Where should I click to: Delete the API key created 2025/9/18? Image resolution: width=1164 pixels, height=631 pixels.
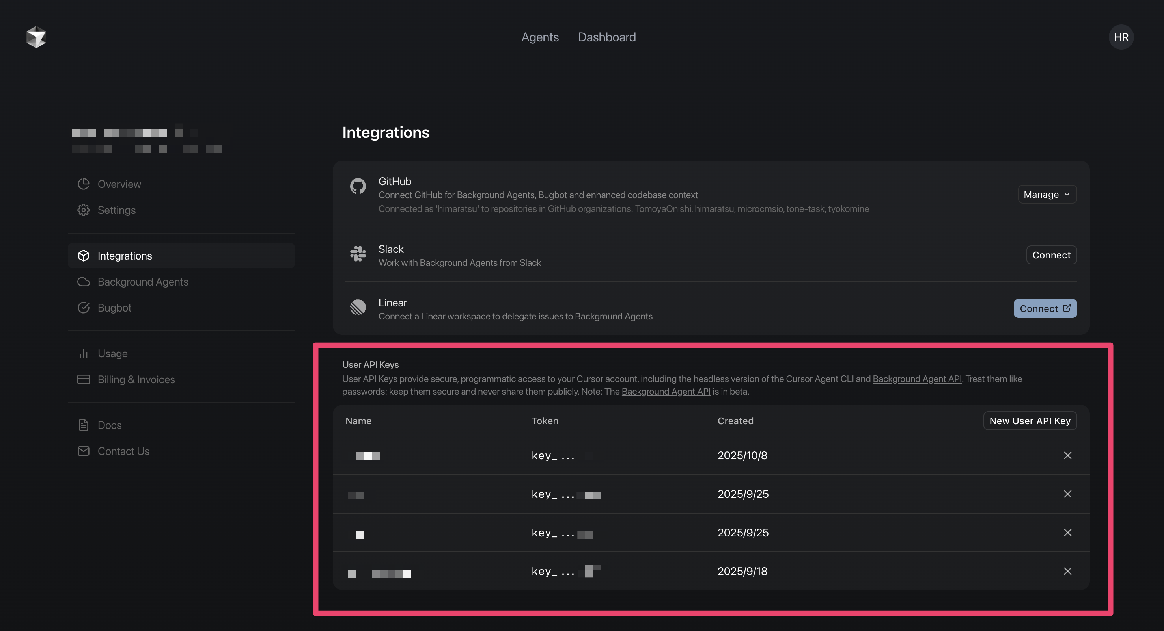1067,572
